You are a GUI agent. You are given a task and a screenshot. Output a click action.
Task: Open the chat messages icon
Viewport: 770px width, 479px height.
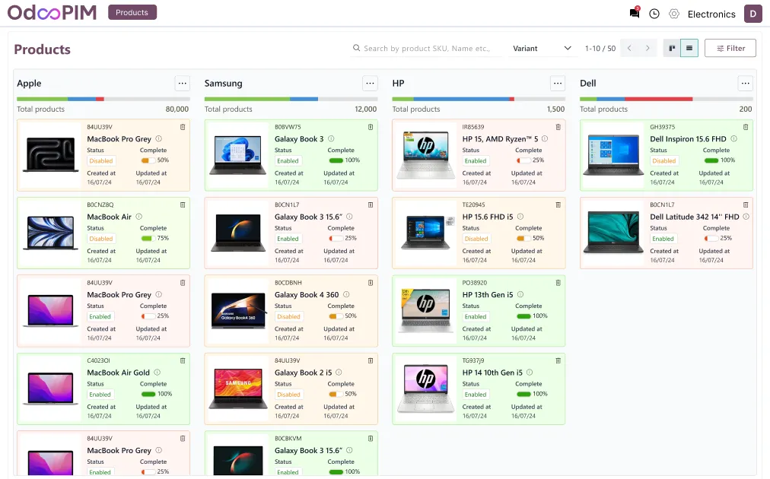tap(634, 14)
